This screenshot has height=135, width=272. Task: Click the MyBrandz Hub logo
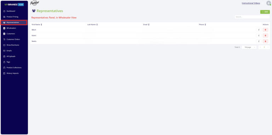[14, 5]
